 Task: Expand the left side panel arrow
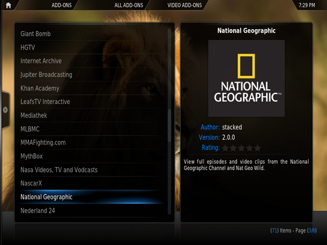pyautogui.click(x=5, y=109)
